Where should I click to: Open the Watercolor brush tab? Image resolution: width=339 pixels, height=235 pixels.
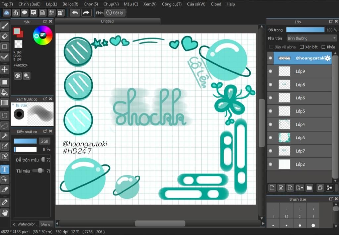tap(24, 224)
